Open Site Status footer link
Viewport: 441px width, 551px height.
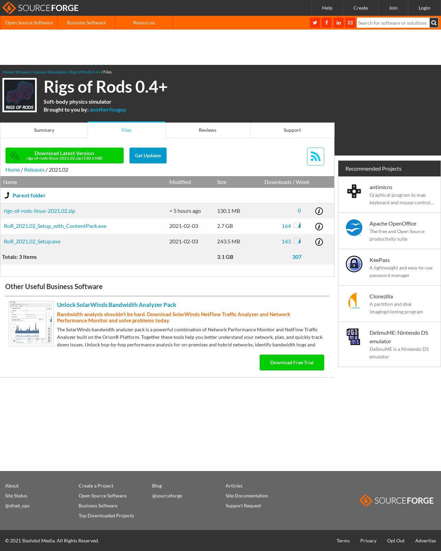click(x=16, y=496)
